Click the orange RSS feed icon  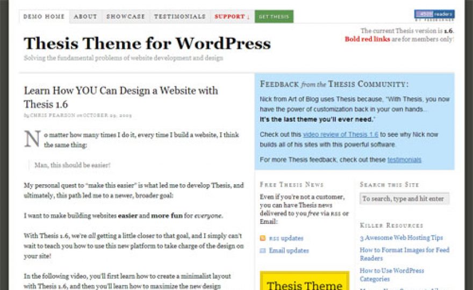tap(263, 238)
